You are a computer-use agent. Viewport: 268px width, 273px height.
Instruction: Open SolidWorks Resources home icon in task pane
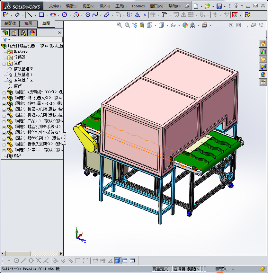pyautogui.click(x=263, y=44)
